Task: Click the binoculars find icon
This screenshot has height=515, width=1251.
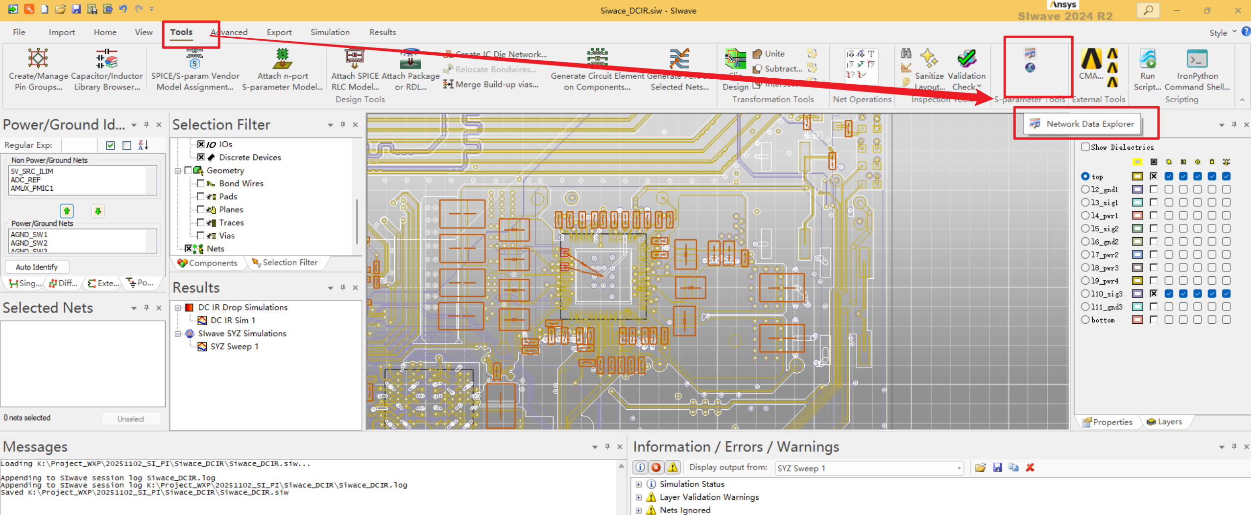Action: tap(906, 53)
